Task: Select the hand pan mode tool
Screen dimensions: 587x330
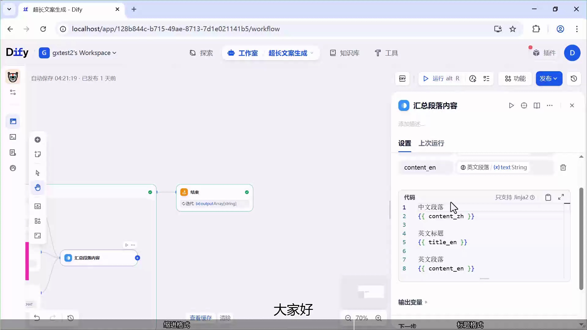Action: pyautogui.click(x=38, y=188)
